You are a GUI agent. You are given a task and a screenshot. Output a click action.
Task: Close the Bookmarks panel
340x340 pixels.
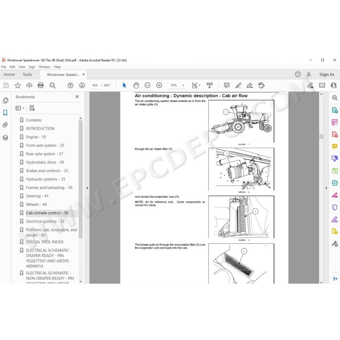(77, 97)
